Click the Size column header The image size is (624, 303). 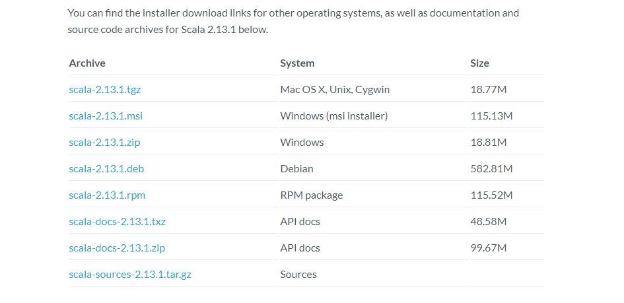pos(479,63)
